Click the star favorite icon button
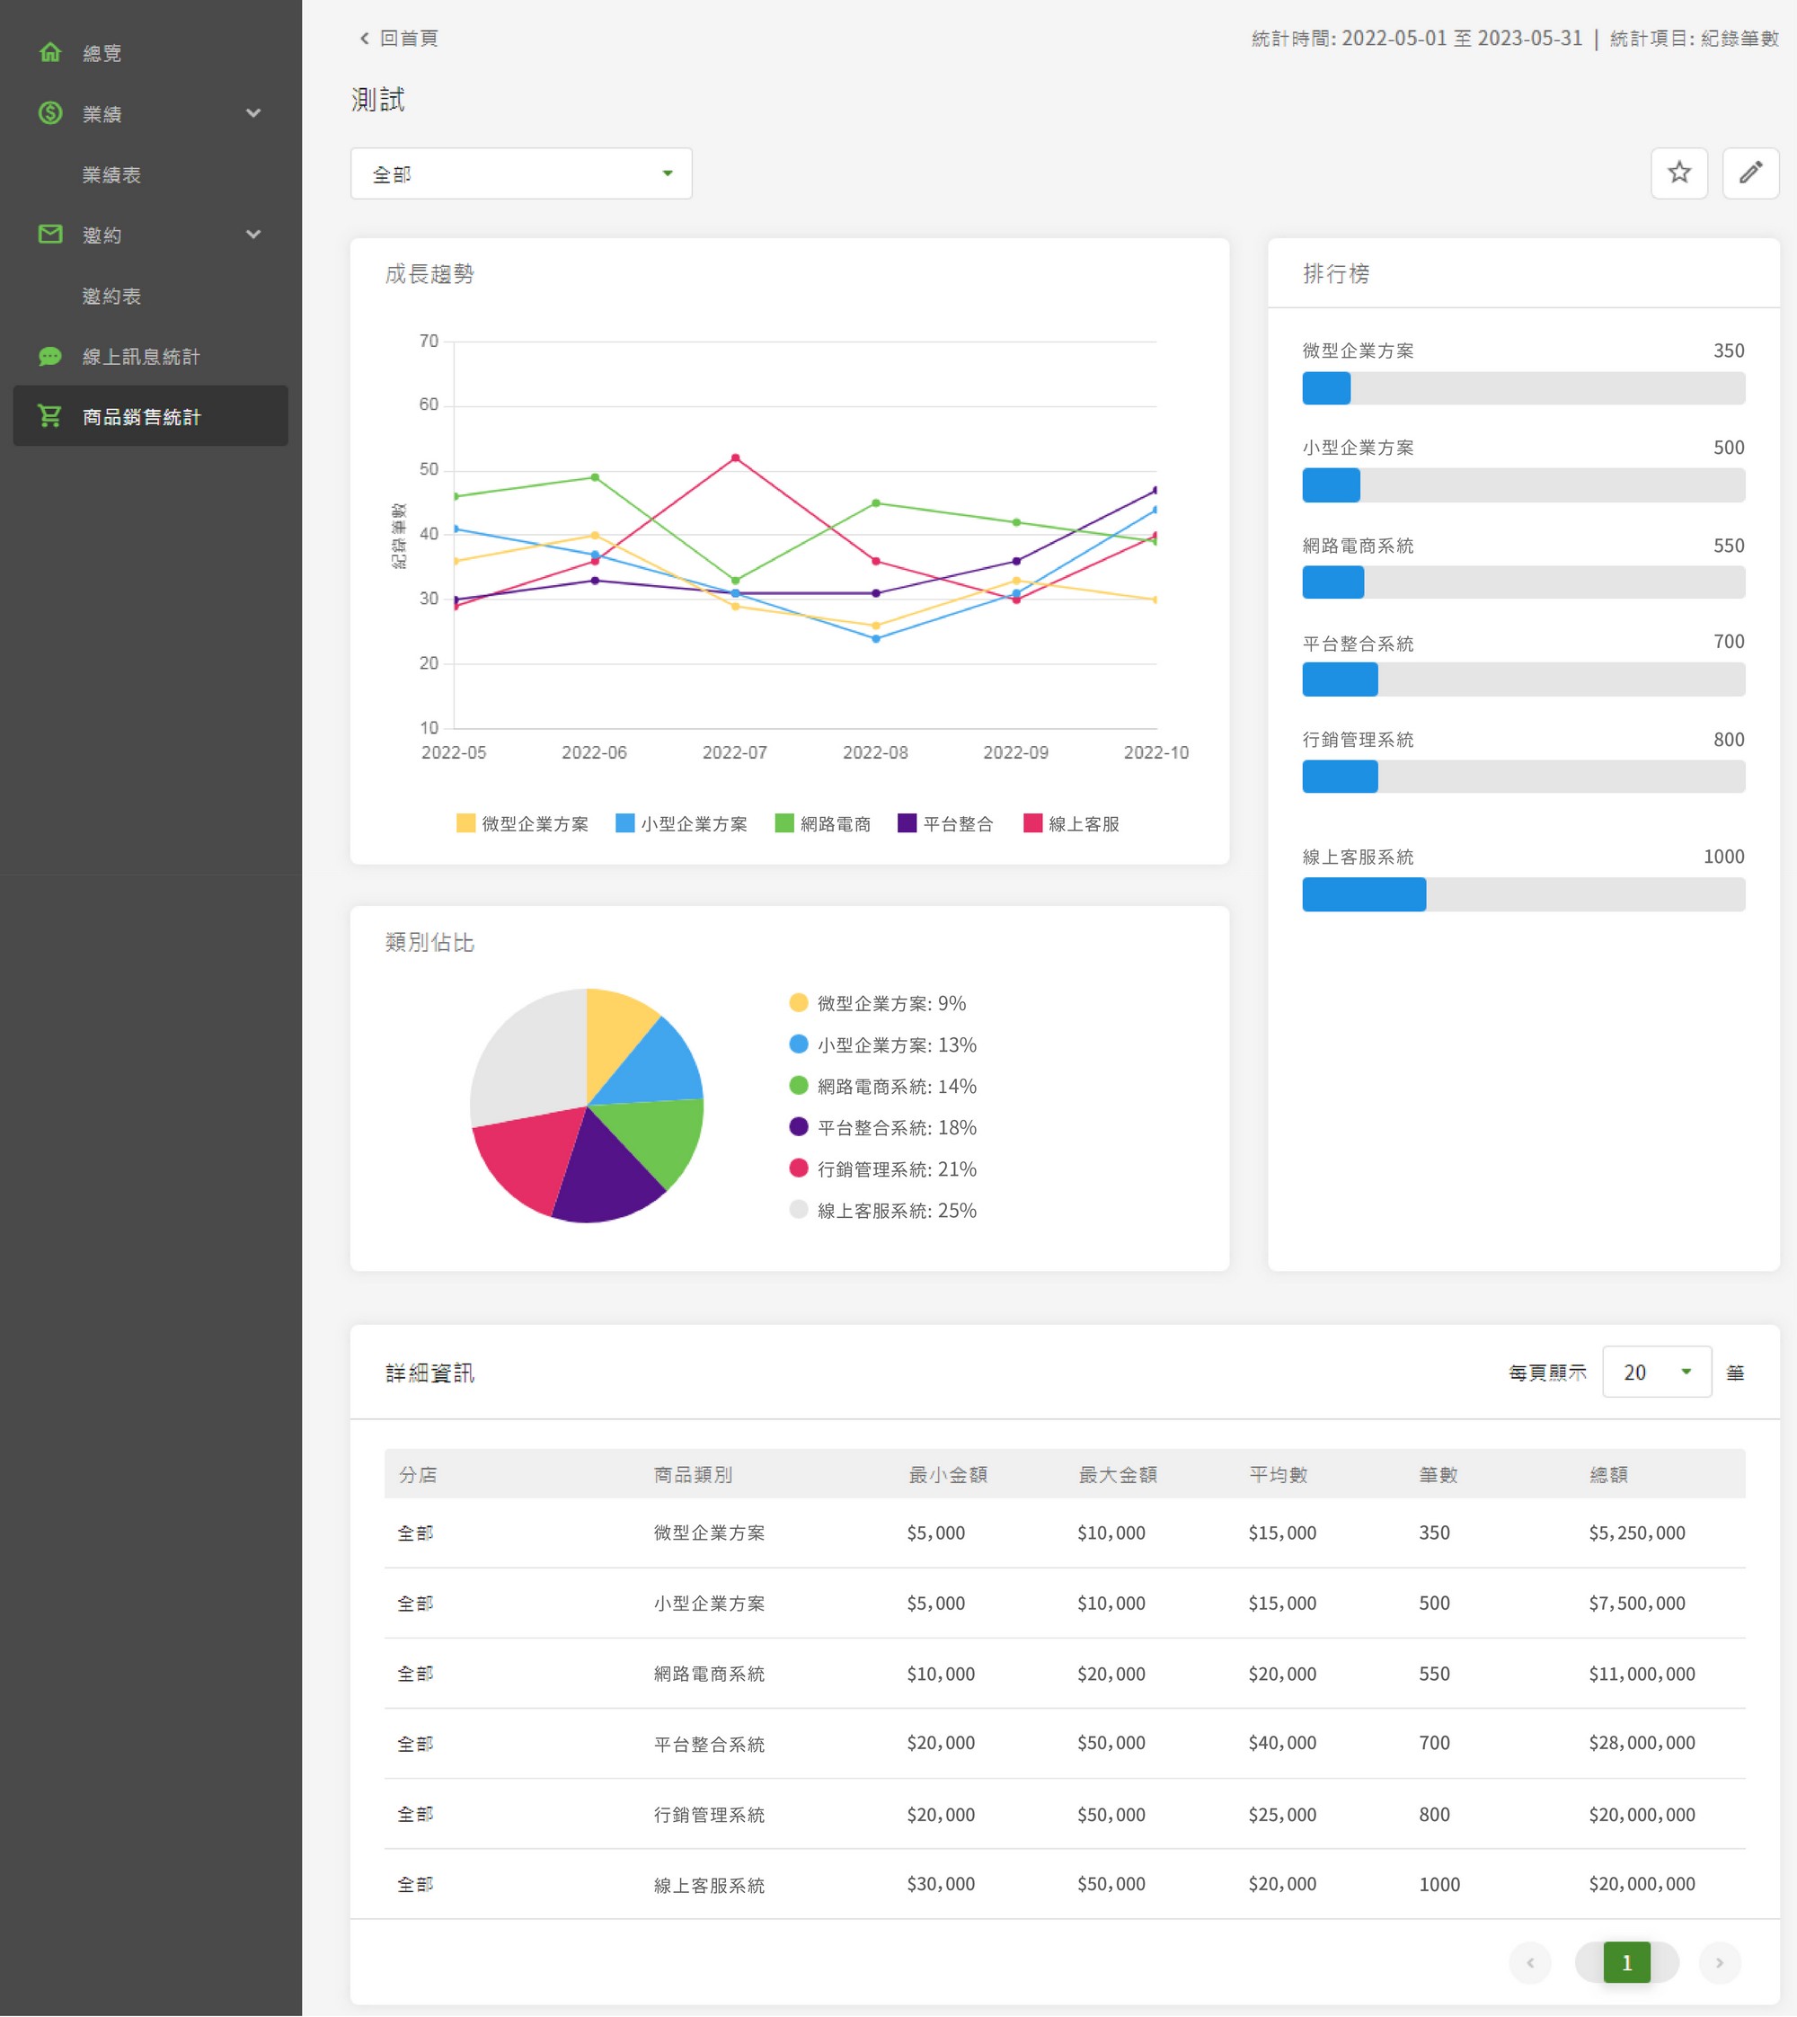1797x2017 pixels. [1678, 173]
